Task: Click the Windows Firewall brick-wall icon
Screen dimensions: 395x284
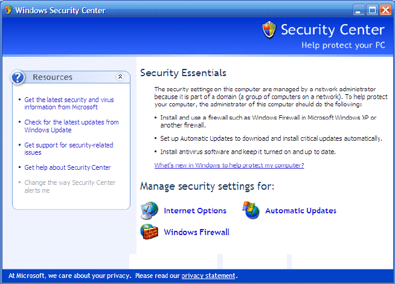Action: click(x=149, y=231)
